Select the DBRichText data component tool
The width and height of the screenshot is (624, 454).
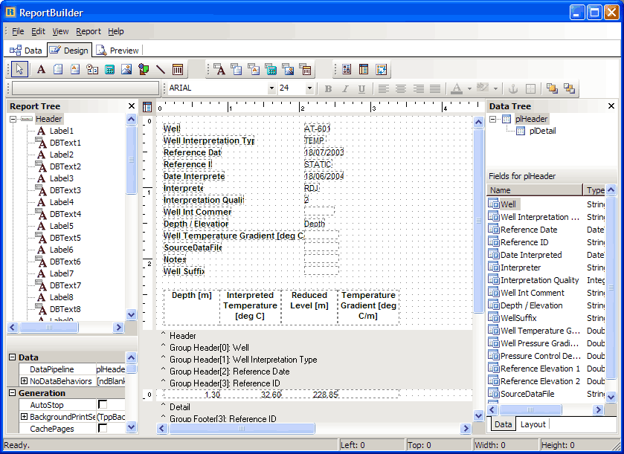pos(254,69)
